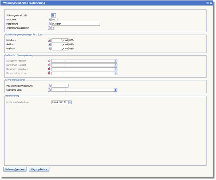Click the check icon beside Geldkurs

coord(49,44)
